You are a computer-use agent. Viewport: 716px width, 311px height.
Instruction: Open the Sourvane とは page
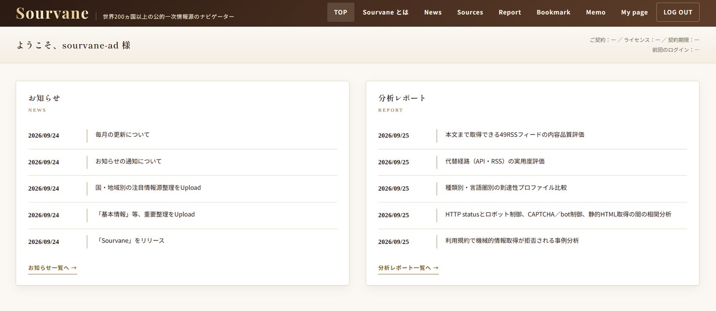coord(386,13)
